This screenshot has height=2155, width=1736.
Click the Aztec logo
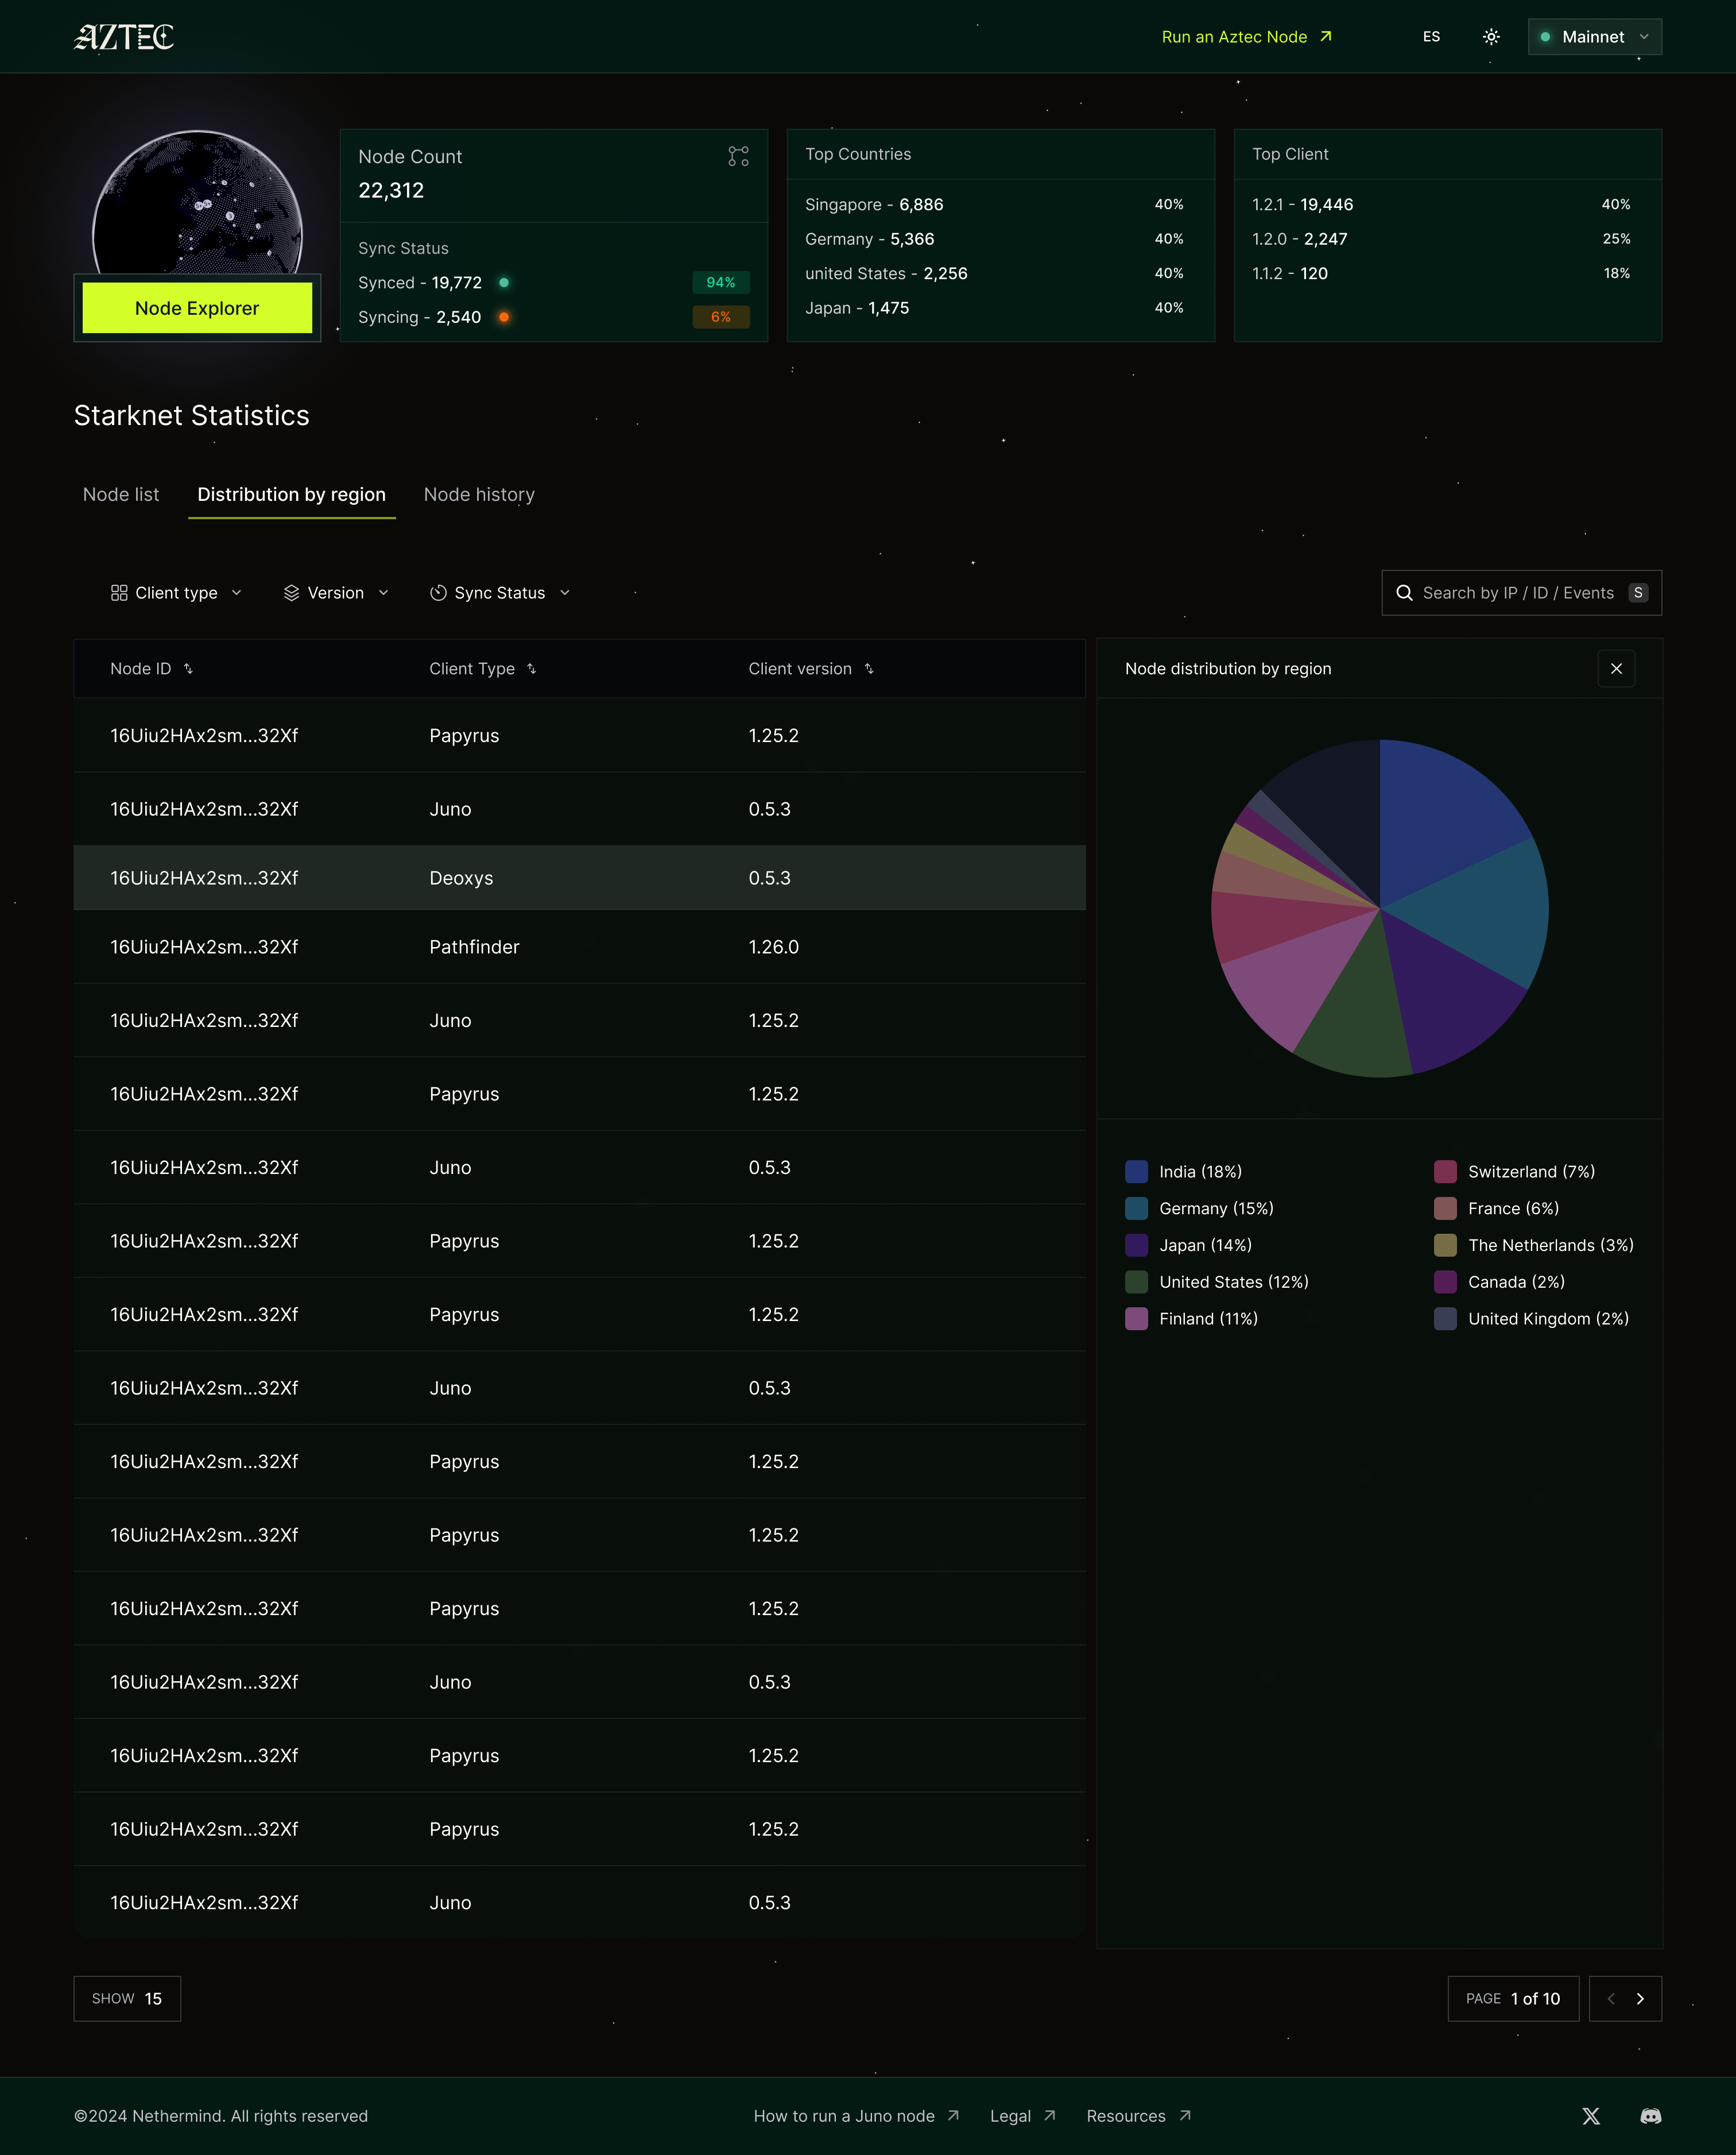pyautogui.click(x=124, y=37)
